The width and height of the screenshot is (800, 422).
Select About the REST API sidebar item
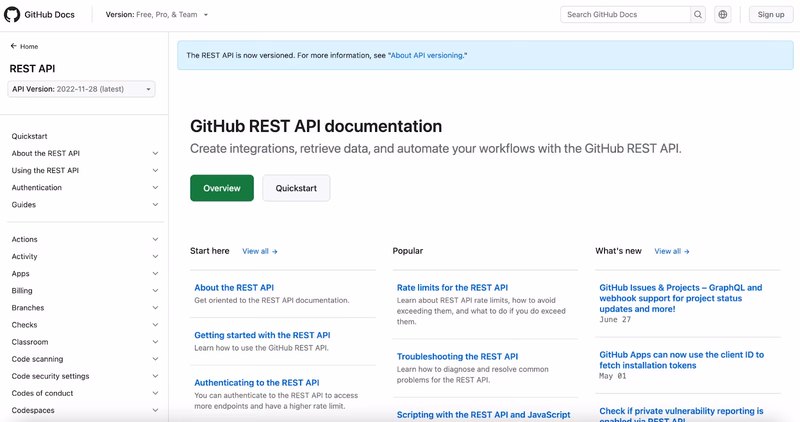point(45,153)
